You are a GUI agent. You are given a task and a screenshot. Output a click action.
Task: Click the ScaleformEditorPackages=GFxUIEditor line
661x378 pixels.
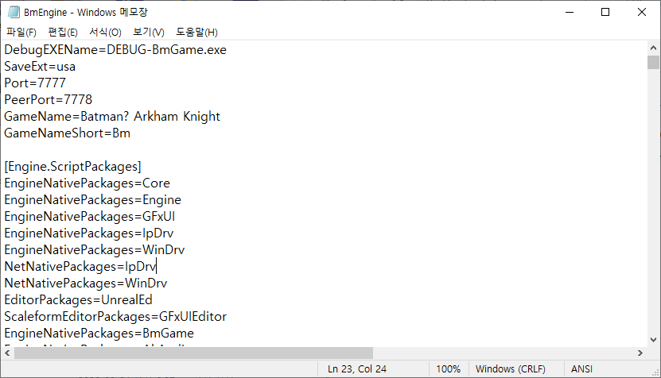click(115, 317)
